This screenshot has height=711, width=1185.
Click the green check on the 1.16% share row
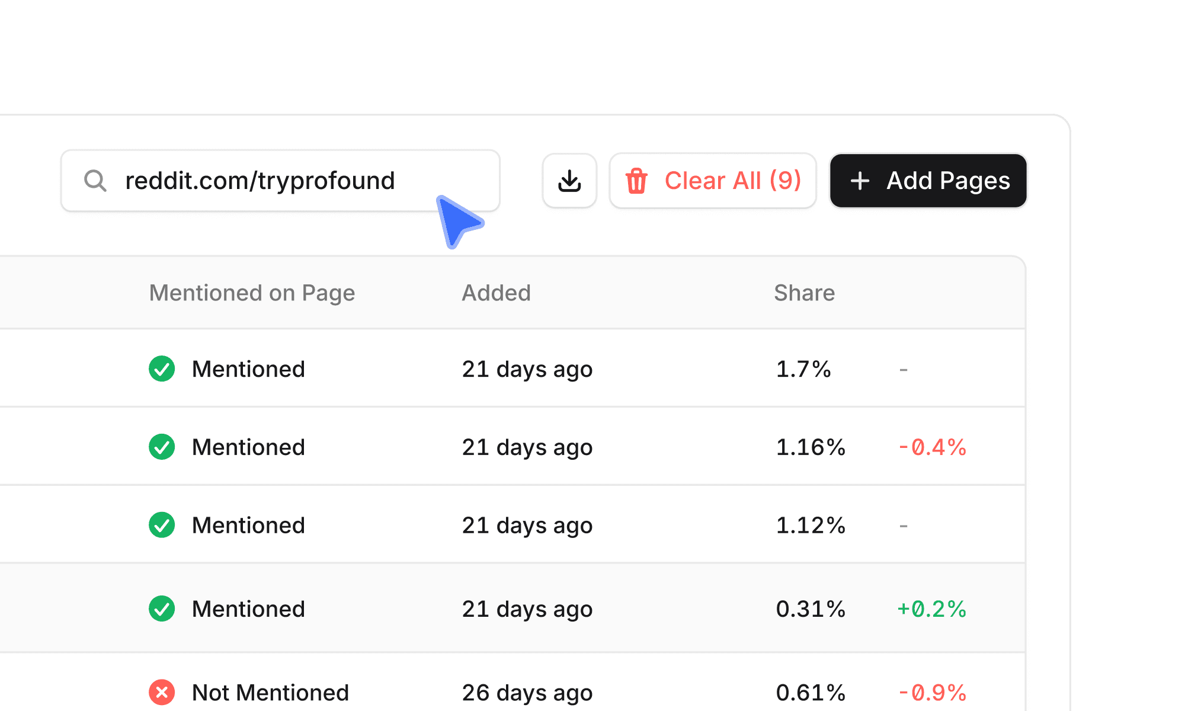pos(161,447)
